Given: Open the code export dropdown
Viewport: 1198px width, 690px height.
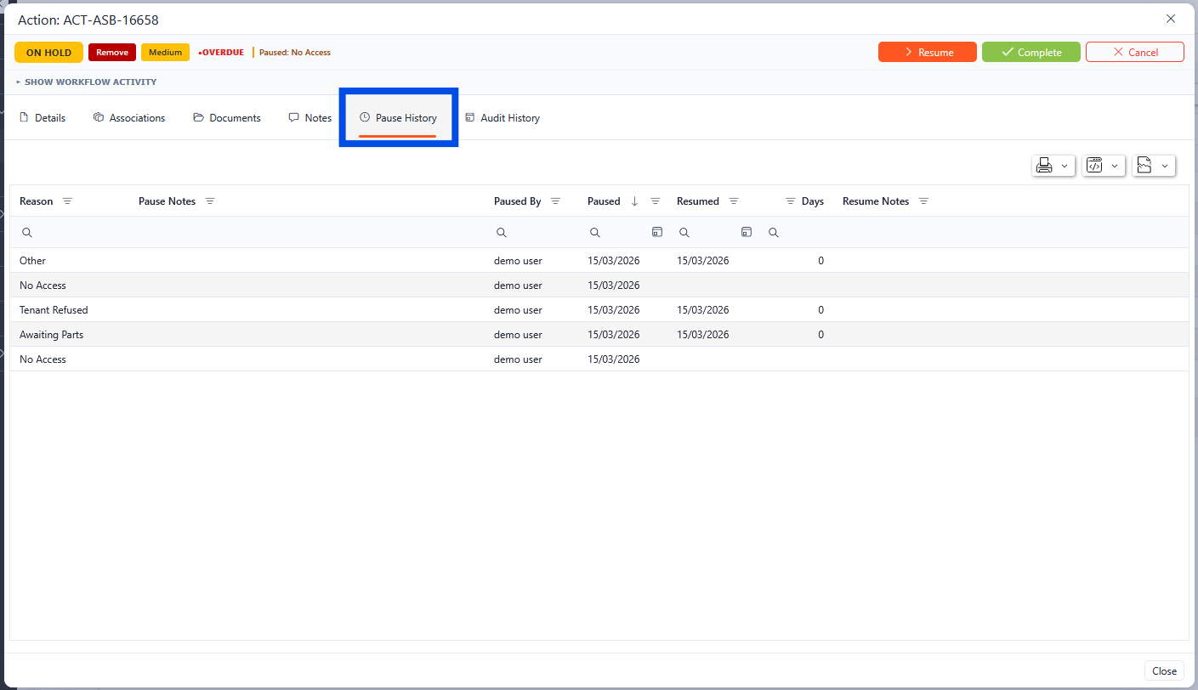Looking at the screenshot, I should (x=1104, y=166).
